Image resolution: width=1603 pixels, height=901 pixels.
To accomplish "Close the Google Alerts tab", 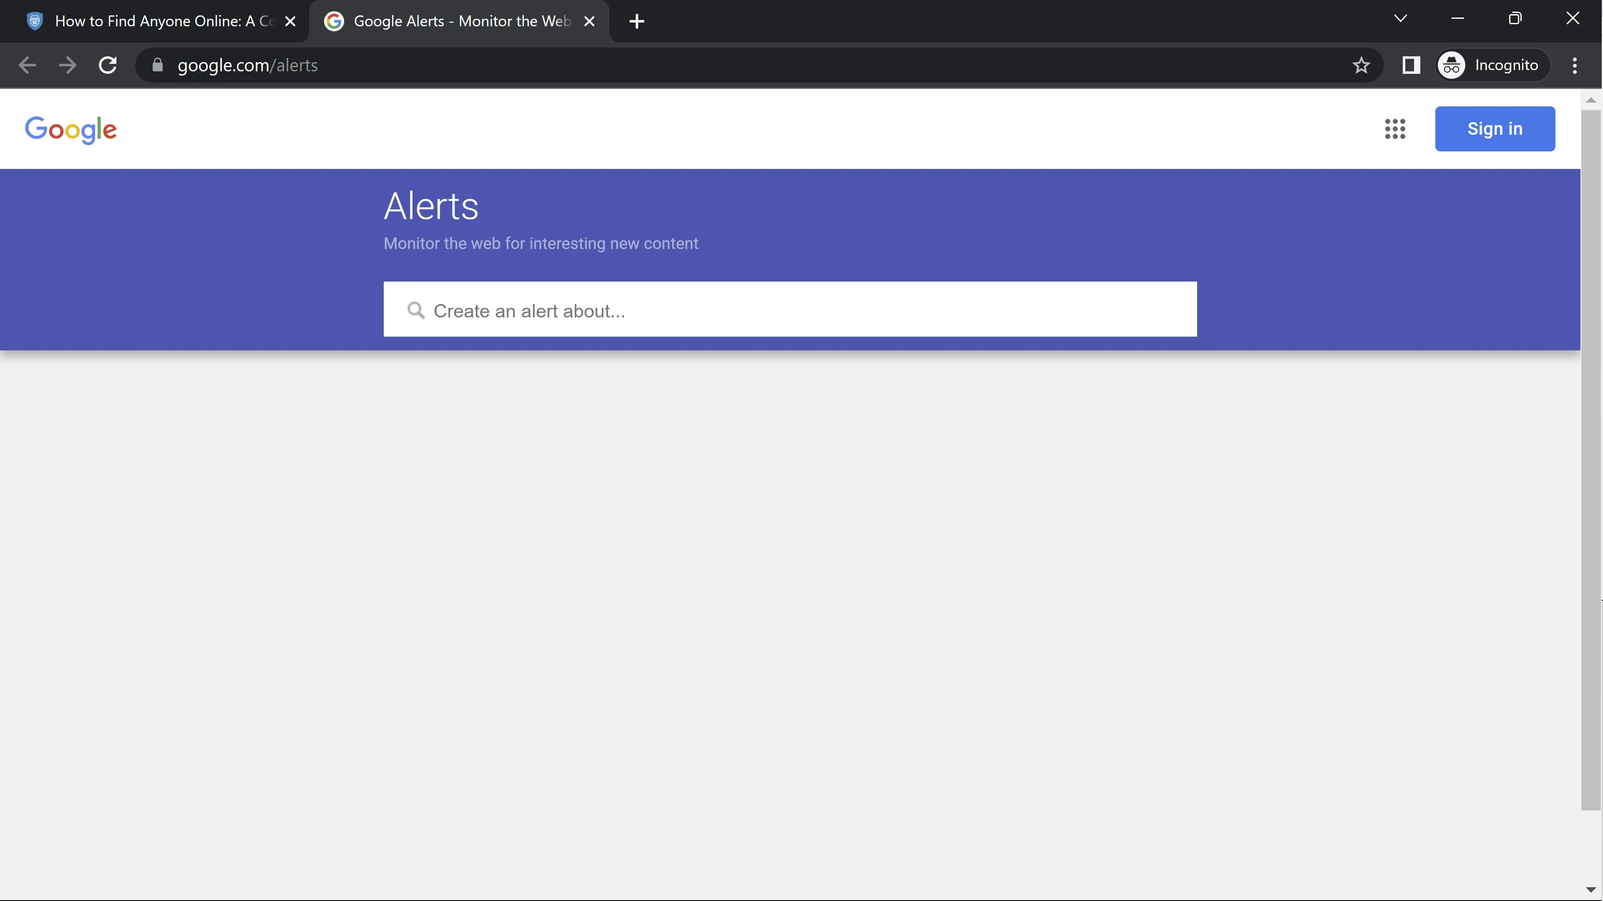I will (x=589, y=21).
